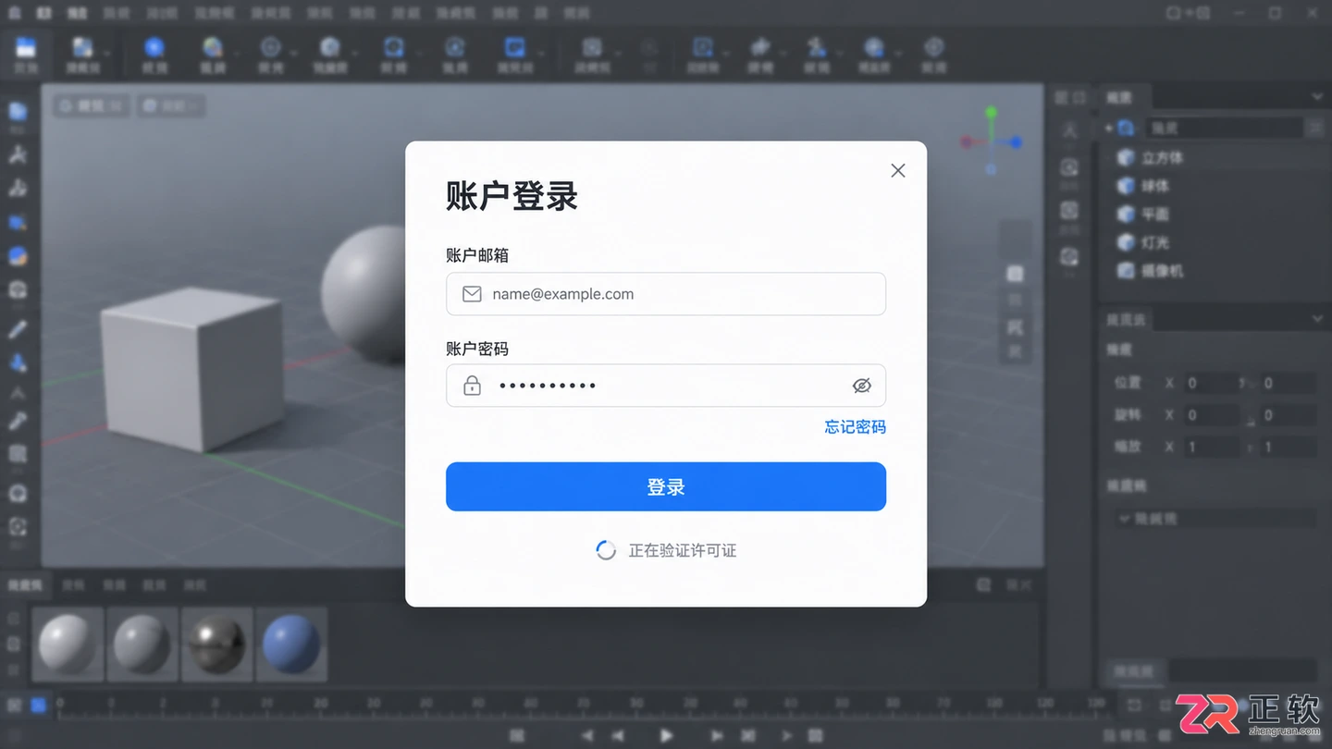
Task: Select the cube object in the 3D viewport
Action: [x=191, y=368]
